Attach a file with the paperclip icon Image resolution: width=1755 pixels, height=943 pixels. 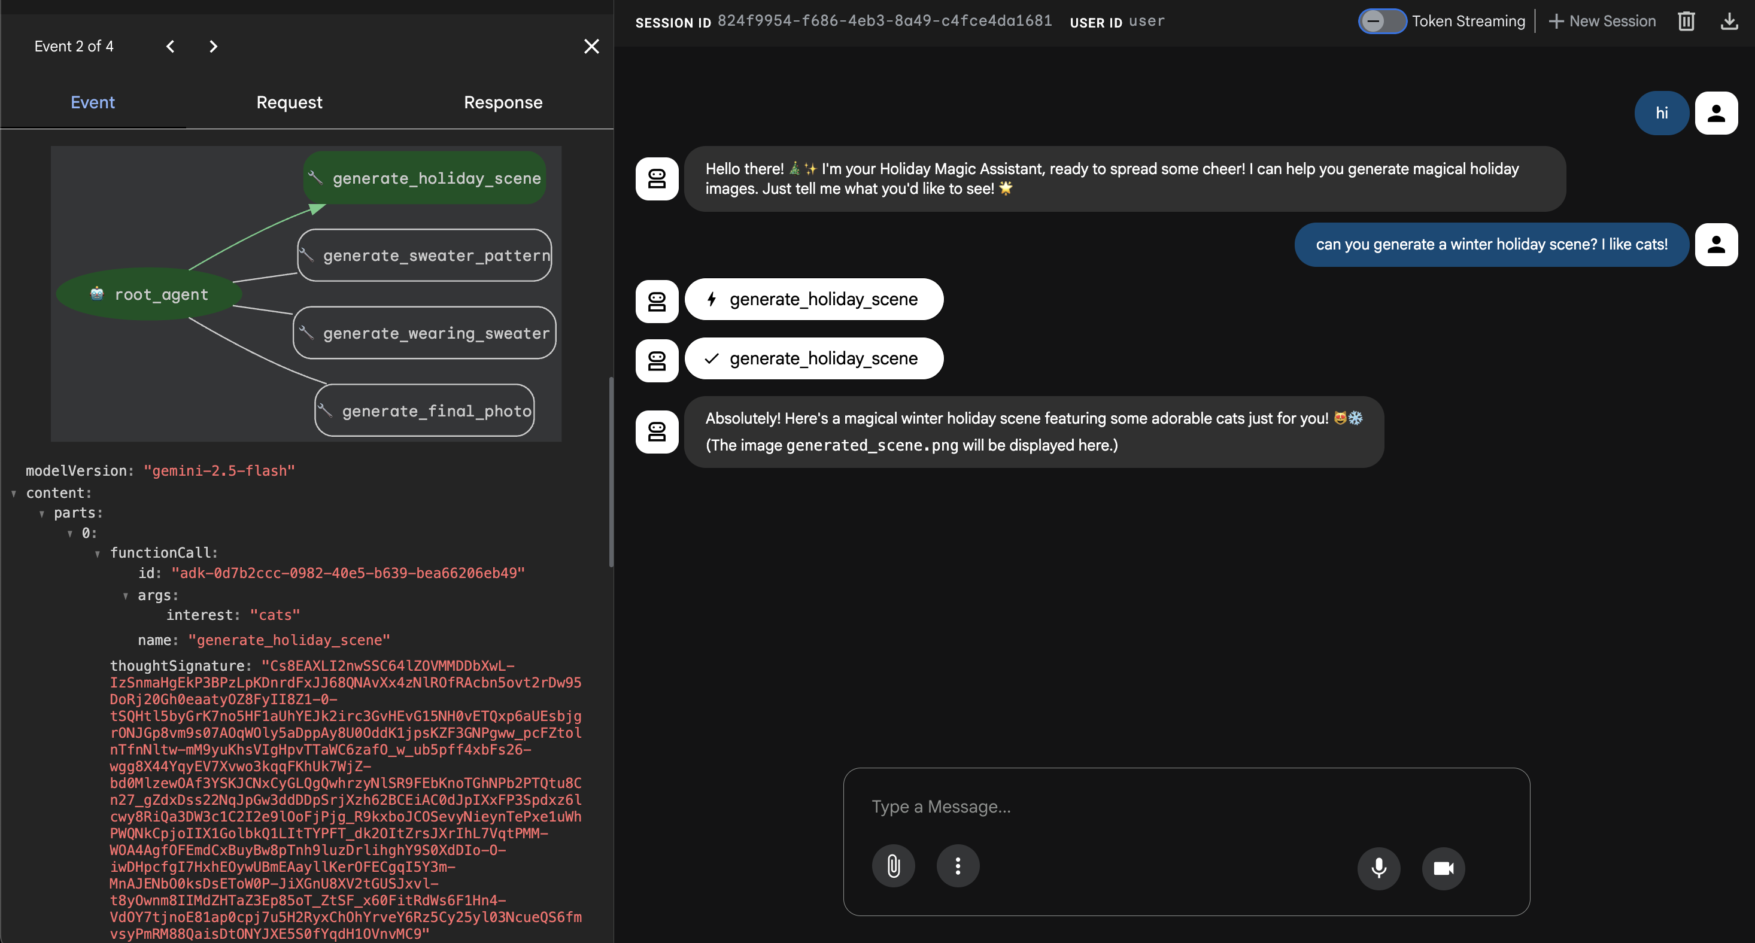(x=893, y=866)
